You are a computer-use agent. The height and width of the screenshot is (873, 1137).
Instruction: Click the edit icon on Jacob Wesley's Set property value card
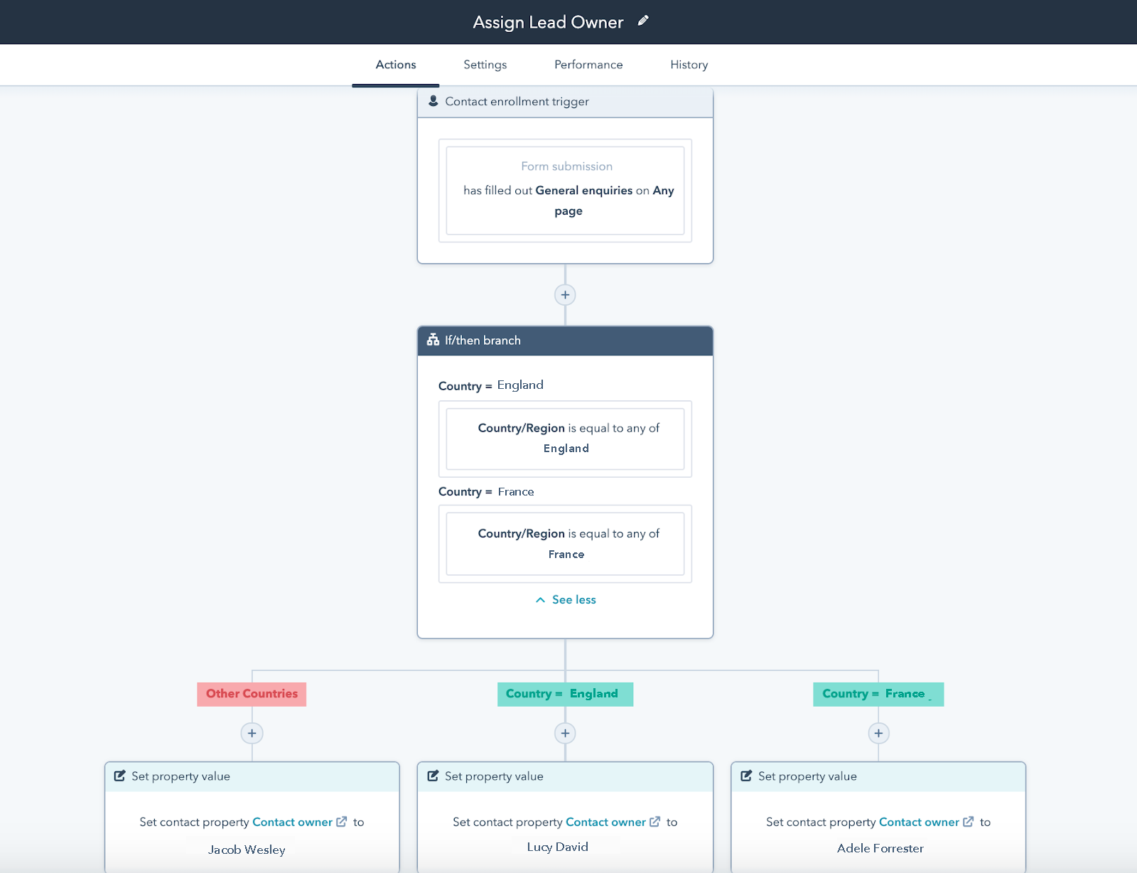coord(119,776)
